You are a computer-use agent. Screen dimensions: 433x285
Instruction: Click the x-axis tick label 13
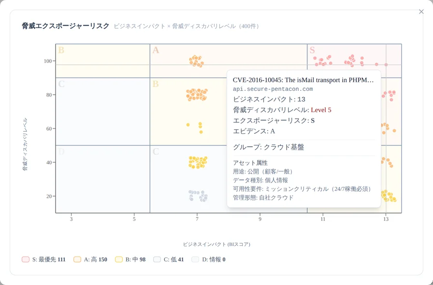pyautogui.click(x=386, y=219)
